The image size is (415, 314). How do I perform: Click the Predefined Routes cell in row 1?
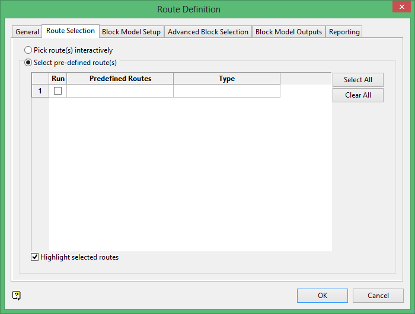[x=120, y=90]
